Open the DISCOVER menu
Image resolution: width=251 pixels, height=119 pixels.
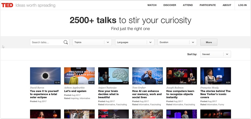pos(170,5)
